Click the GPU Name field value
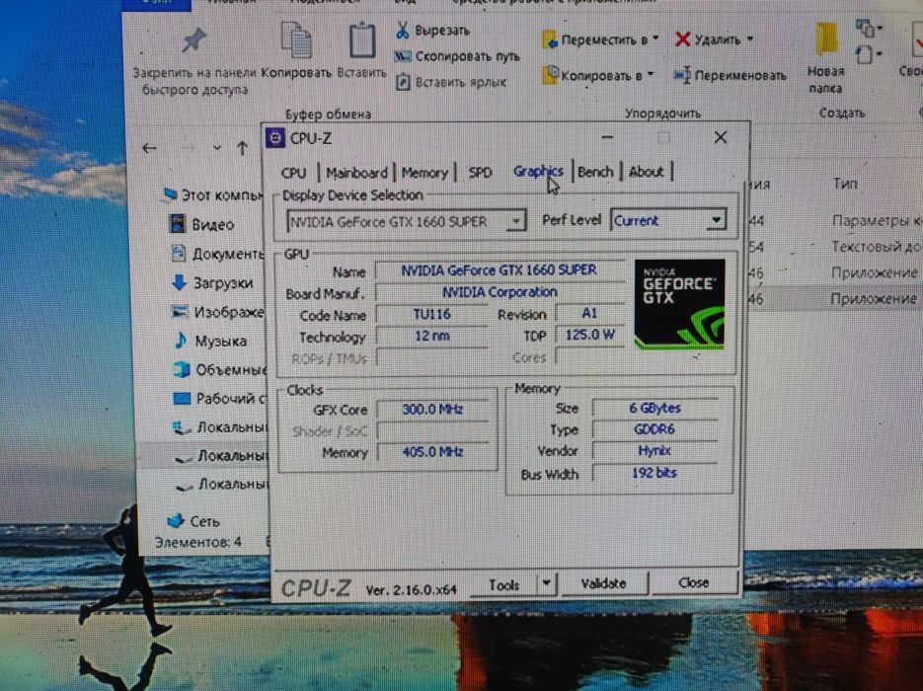This screenshot has height=691, width=923. (500, 270)
